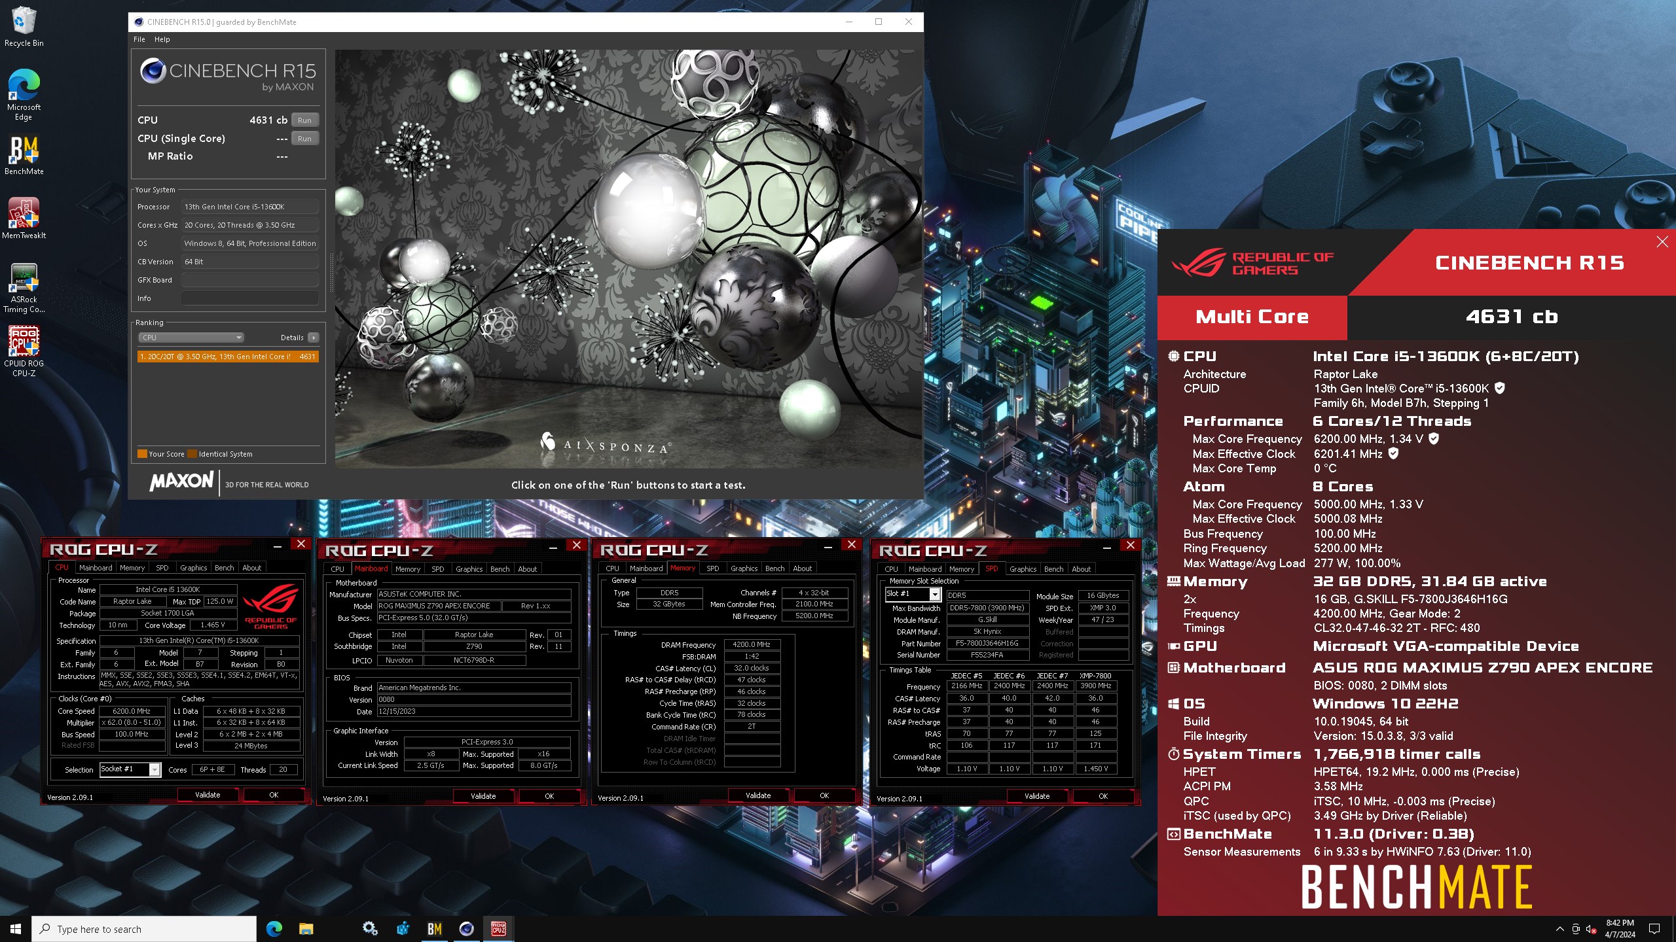
Task: Open the CPU ranking dropdown
Action: click(191, 338)
